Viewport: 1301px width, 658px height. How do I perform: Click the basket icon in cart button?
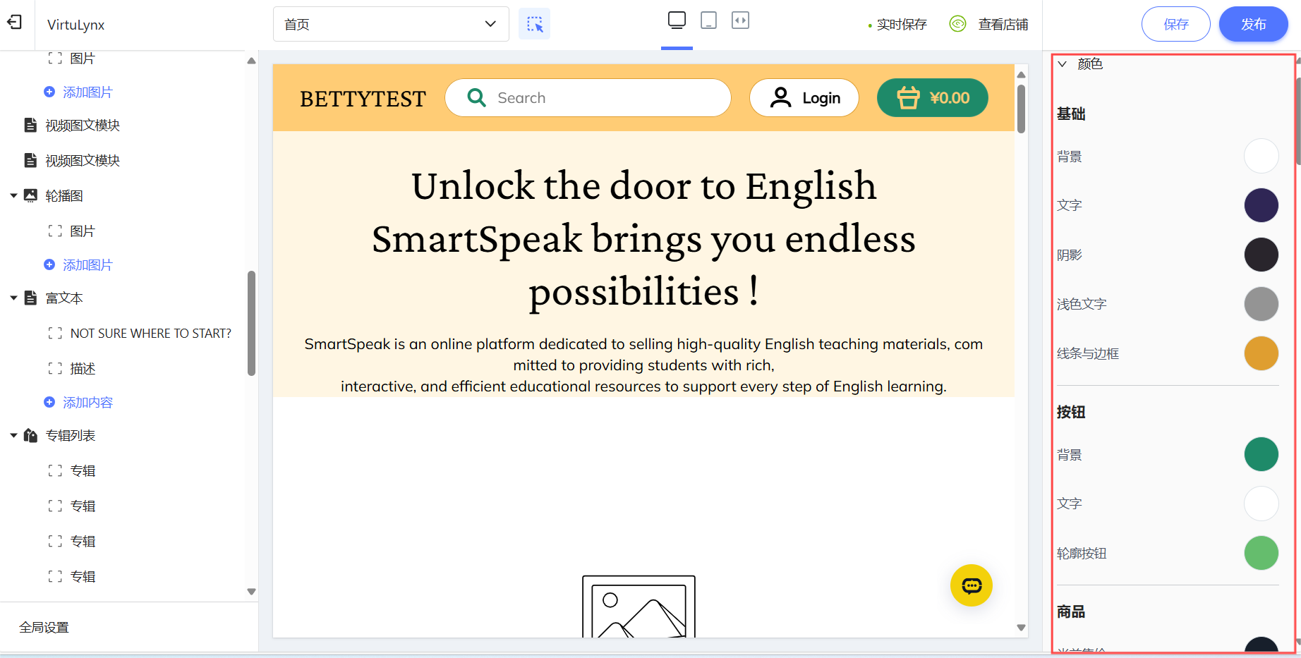pos(908,97)
